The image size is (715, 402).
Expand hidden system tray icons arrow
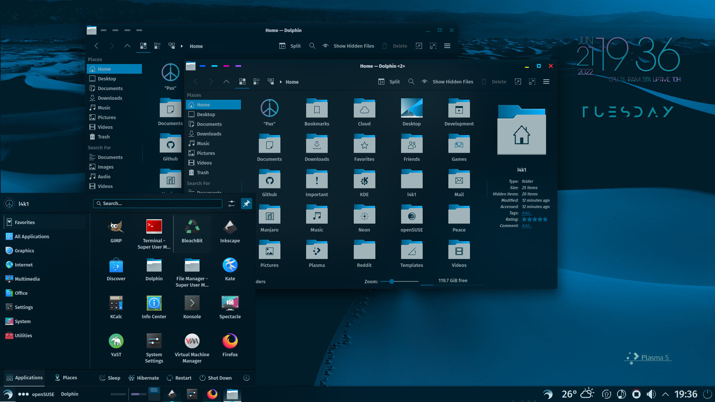tap(665, 394)
